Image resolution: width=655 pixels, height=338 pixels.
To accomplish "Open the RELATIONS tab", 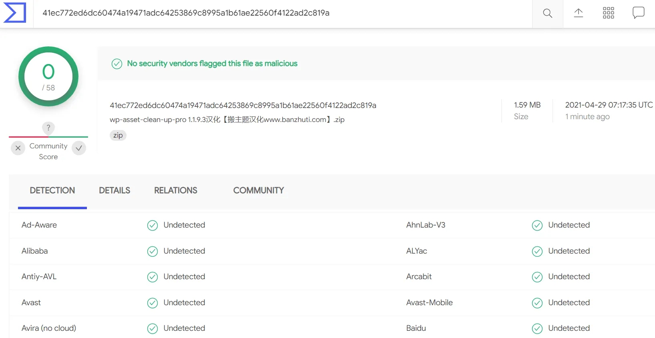I will (176, 190).
